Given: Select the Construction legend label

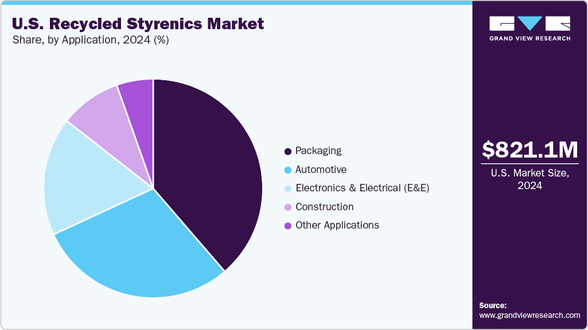Looking at the screenshot, I should point(324,207).
